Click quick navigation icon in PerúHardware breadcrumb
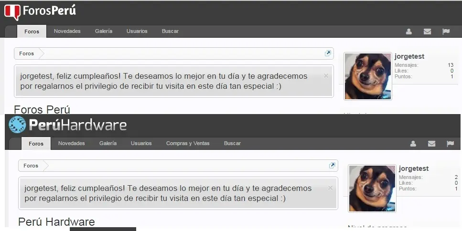462x231 pixels. coord(332,166)
